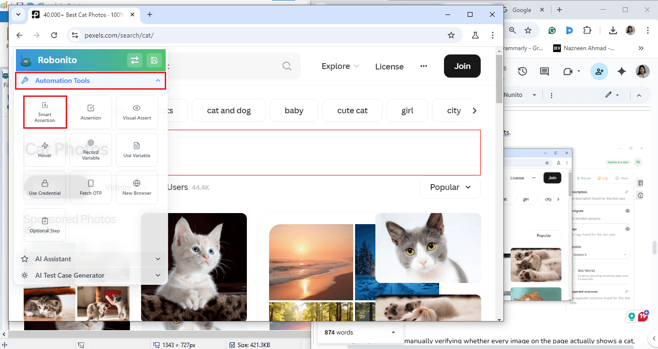Viewport: 658px width, 349px height.
Task: Click the Grammarly extension icon in the toolbar
Action: 552,30
